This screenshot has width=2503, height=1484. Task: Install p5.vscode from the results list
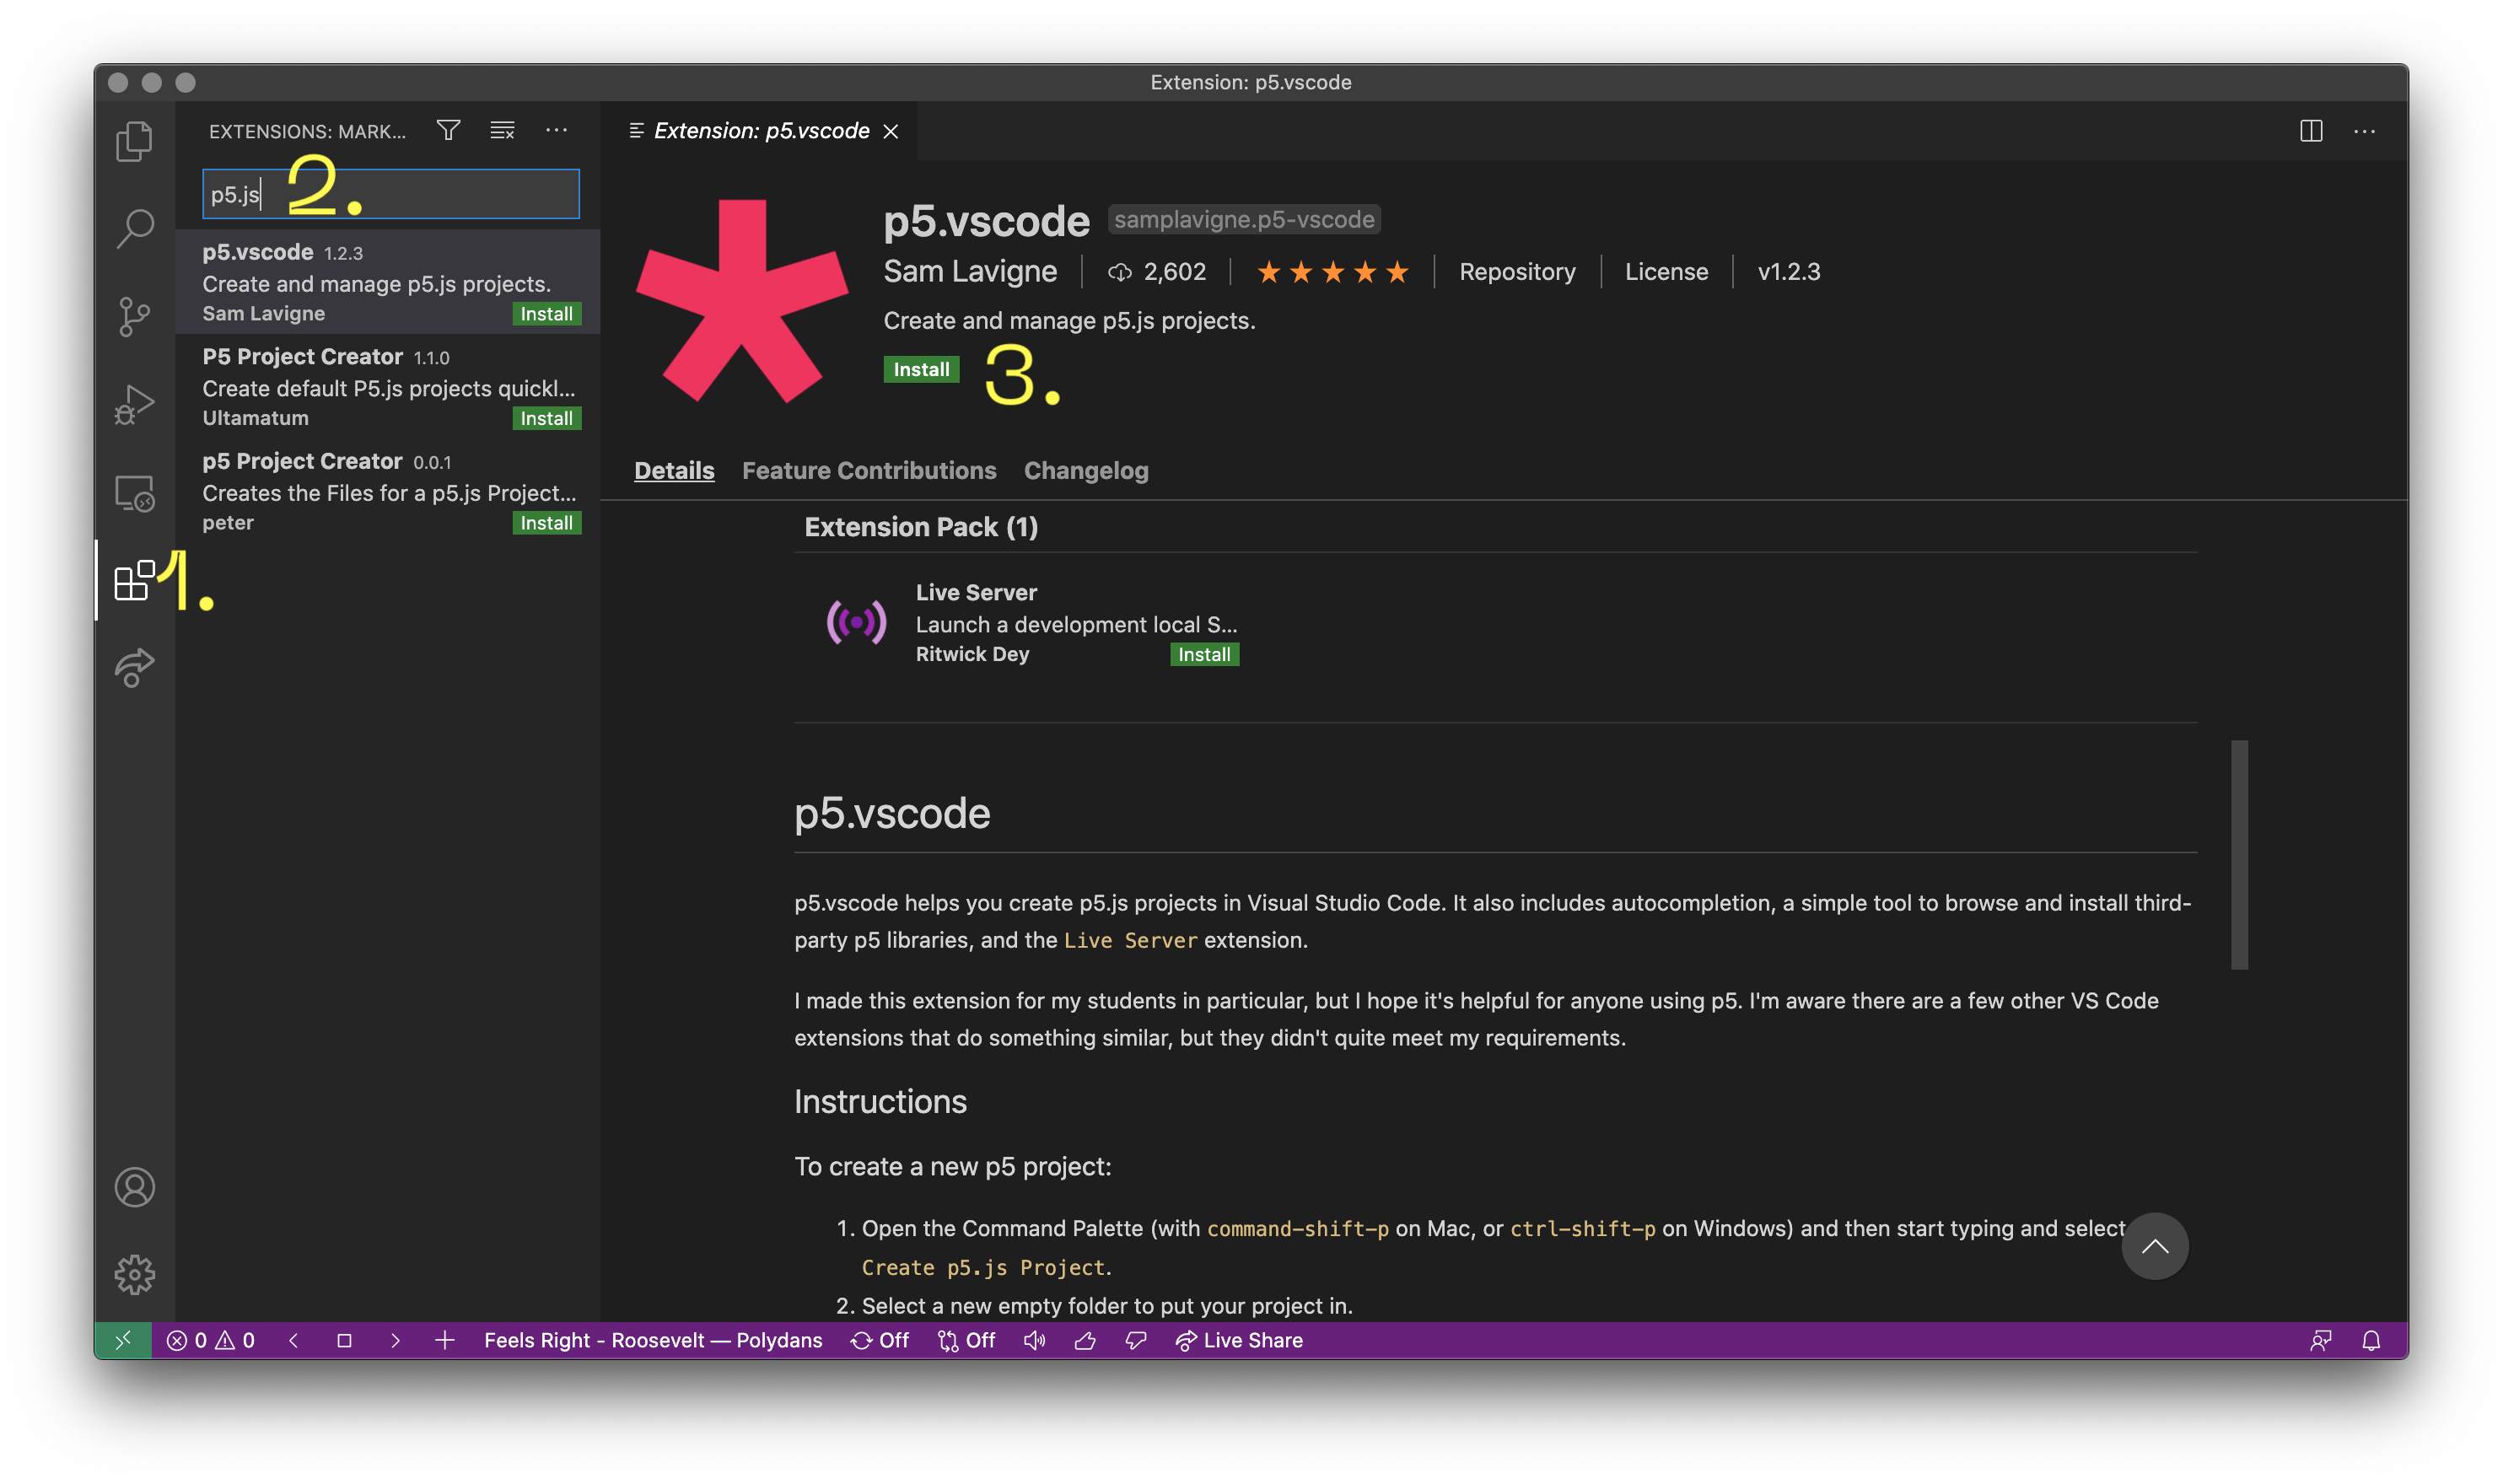pyautogui.click(x=546, y=314)
